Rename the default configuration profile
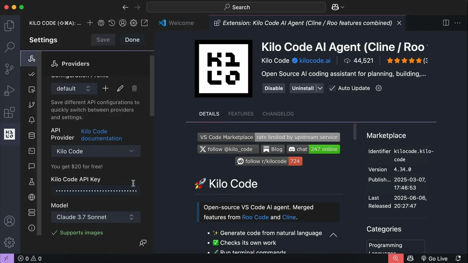The width and height of the screenshot is (468, 263). [120, 88]
